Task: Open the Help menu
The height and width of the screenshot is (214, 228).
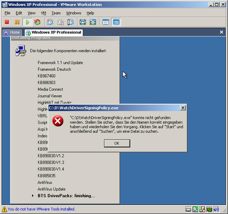Action: tap(90, 13)
